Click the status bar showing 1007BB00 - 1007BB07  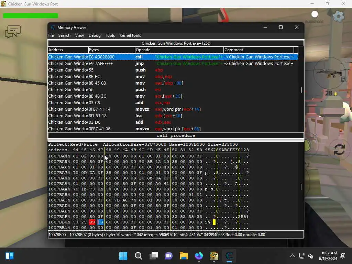[176, 235]
